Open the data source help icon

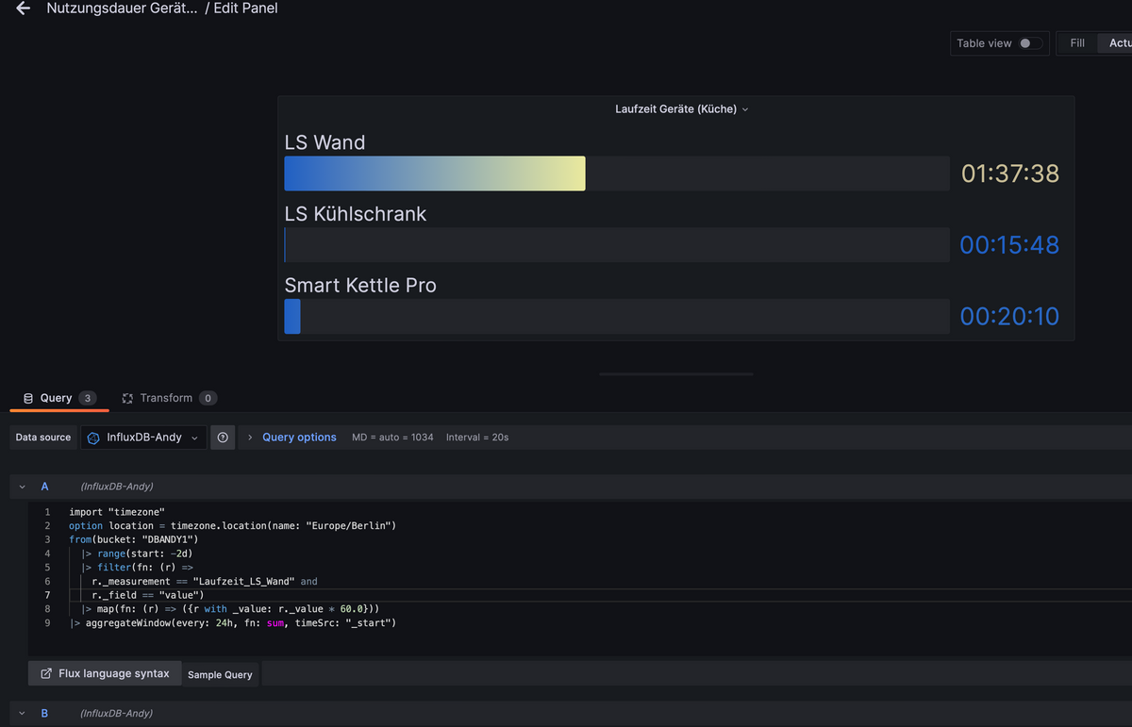click(223, 438)
